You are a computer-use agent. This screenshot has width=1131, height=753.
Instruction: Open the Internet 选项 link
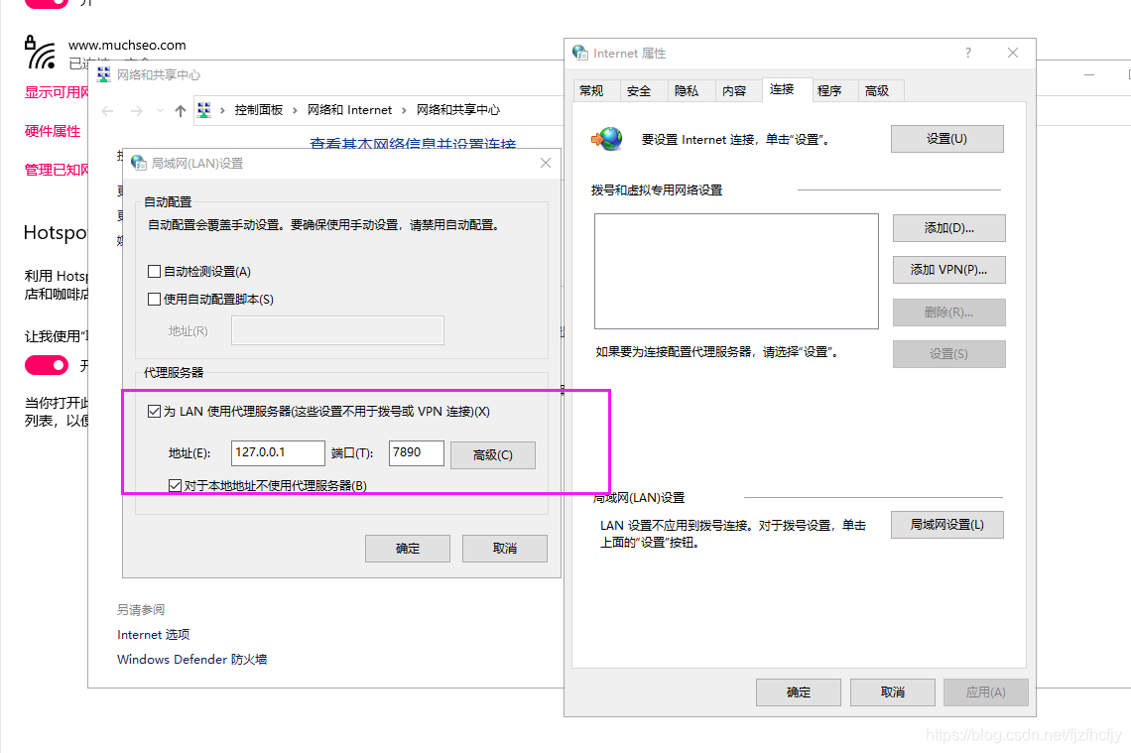pyautogui.click(x=154, y=635)
